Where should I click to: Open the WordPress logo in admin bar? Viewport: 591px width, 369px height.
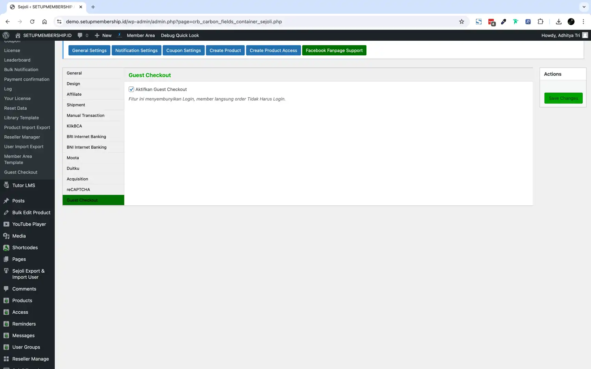(6, 35)
